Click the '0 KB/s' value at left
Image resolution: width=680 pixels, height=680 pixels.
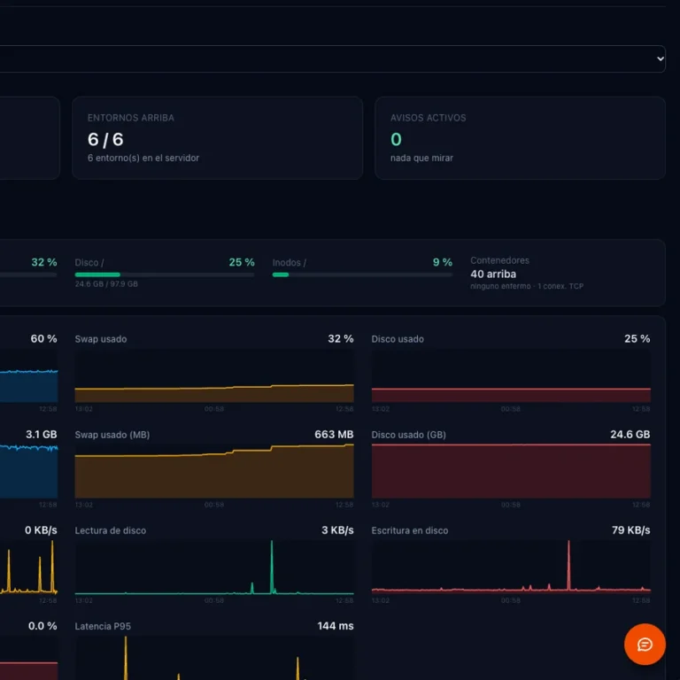pos(41,530)
